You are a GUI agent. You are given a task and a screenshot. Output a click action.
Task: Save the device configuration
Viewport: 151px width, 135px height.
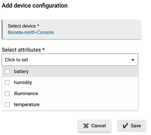point(132,126)
